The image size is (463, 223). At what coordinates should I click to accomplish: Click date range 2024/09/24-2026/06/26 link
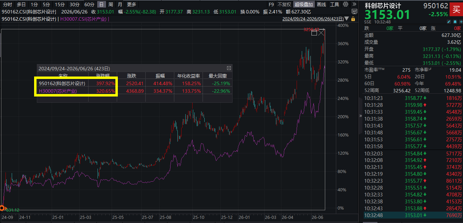[313, 19]
